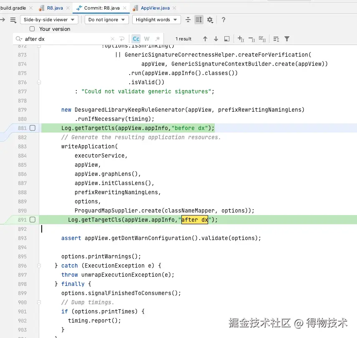Click the ProguardMapSupplier.create line
Screen dimensions: 357x338
tap(164, 210)
